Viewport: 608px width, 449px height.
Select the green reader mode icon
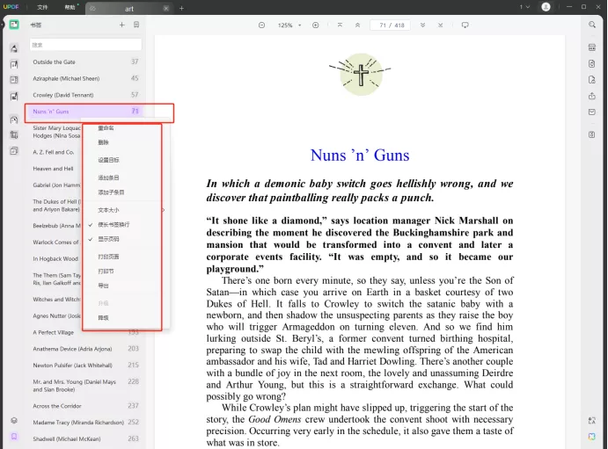coord(14,25)
